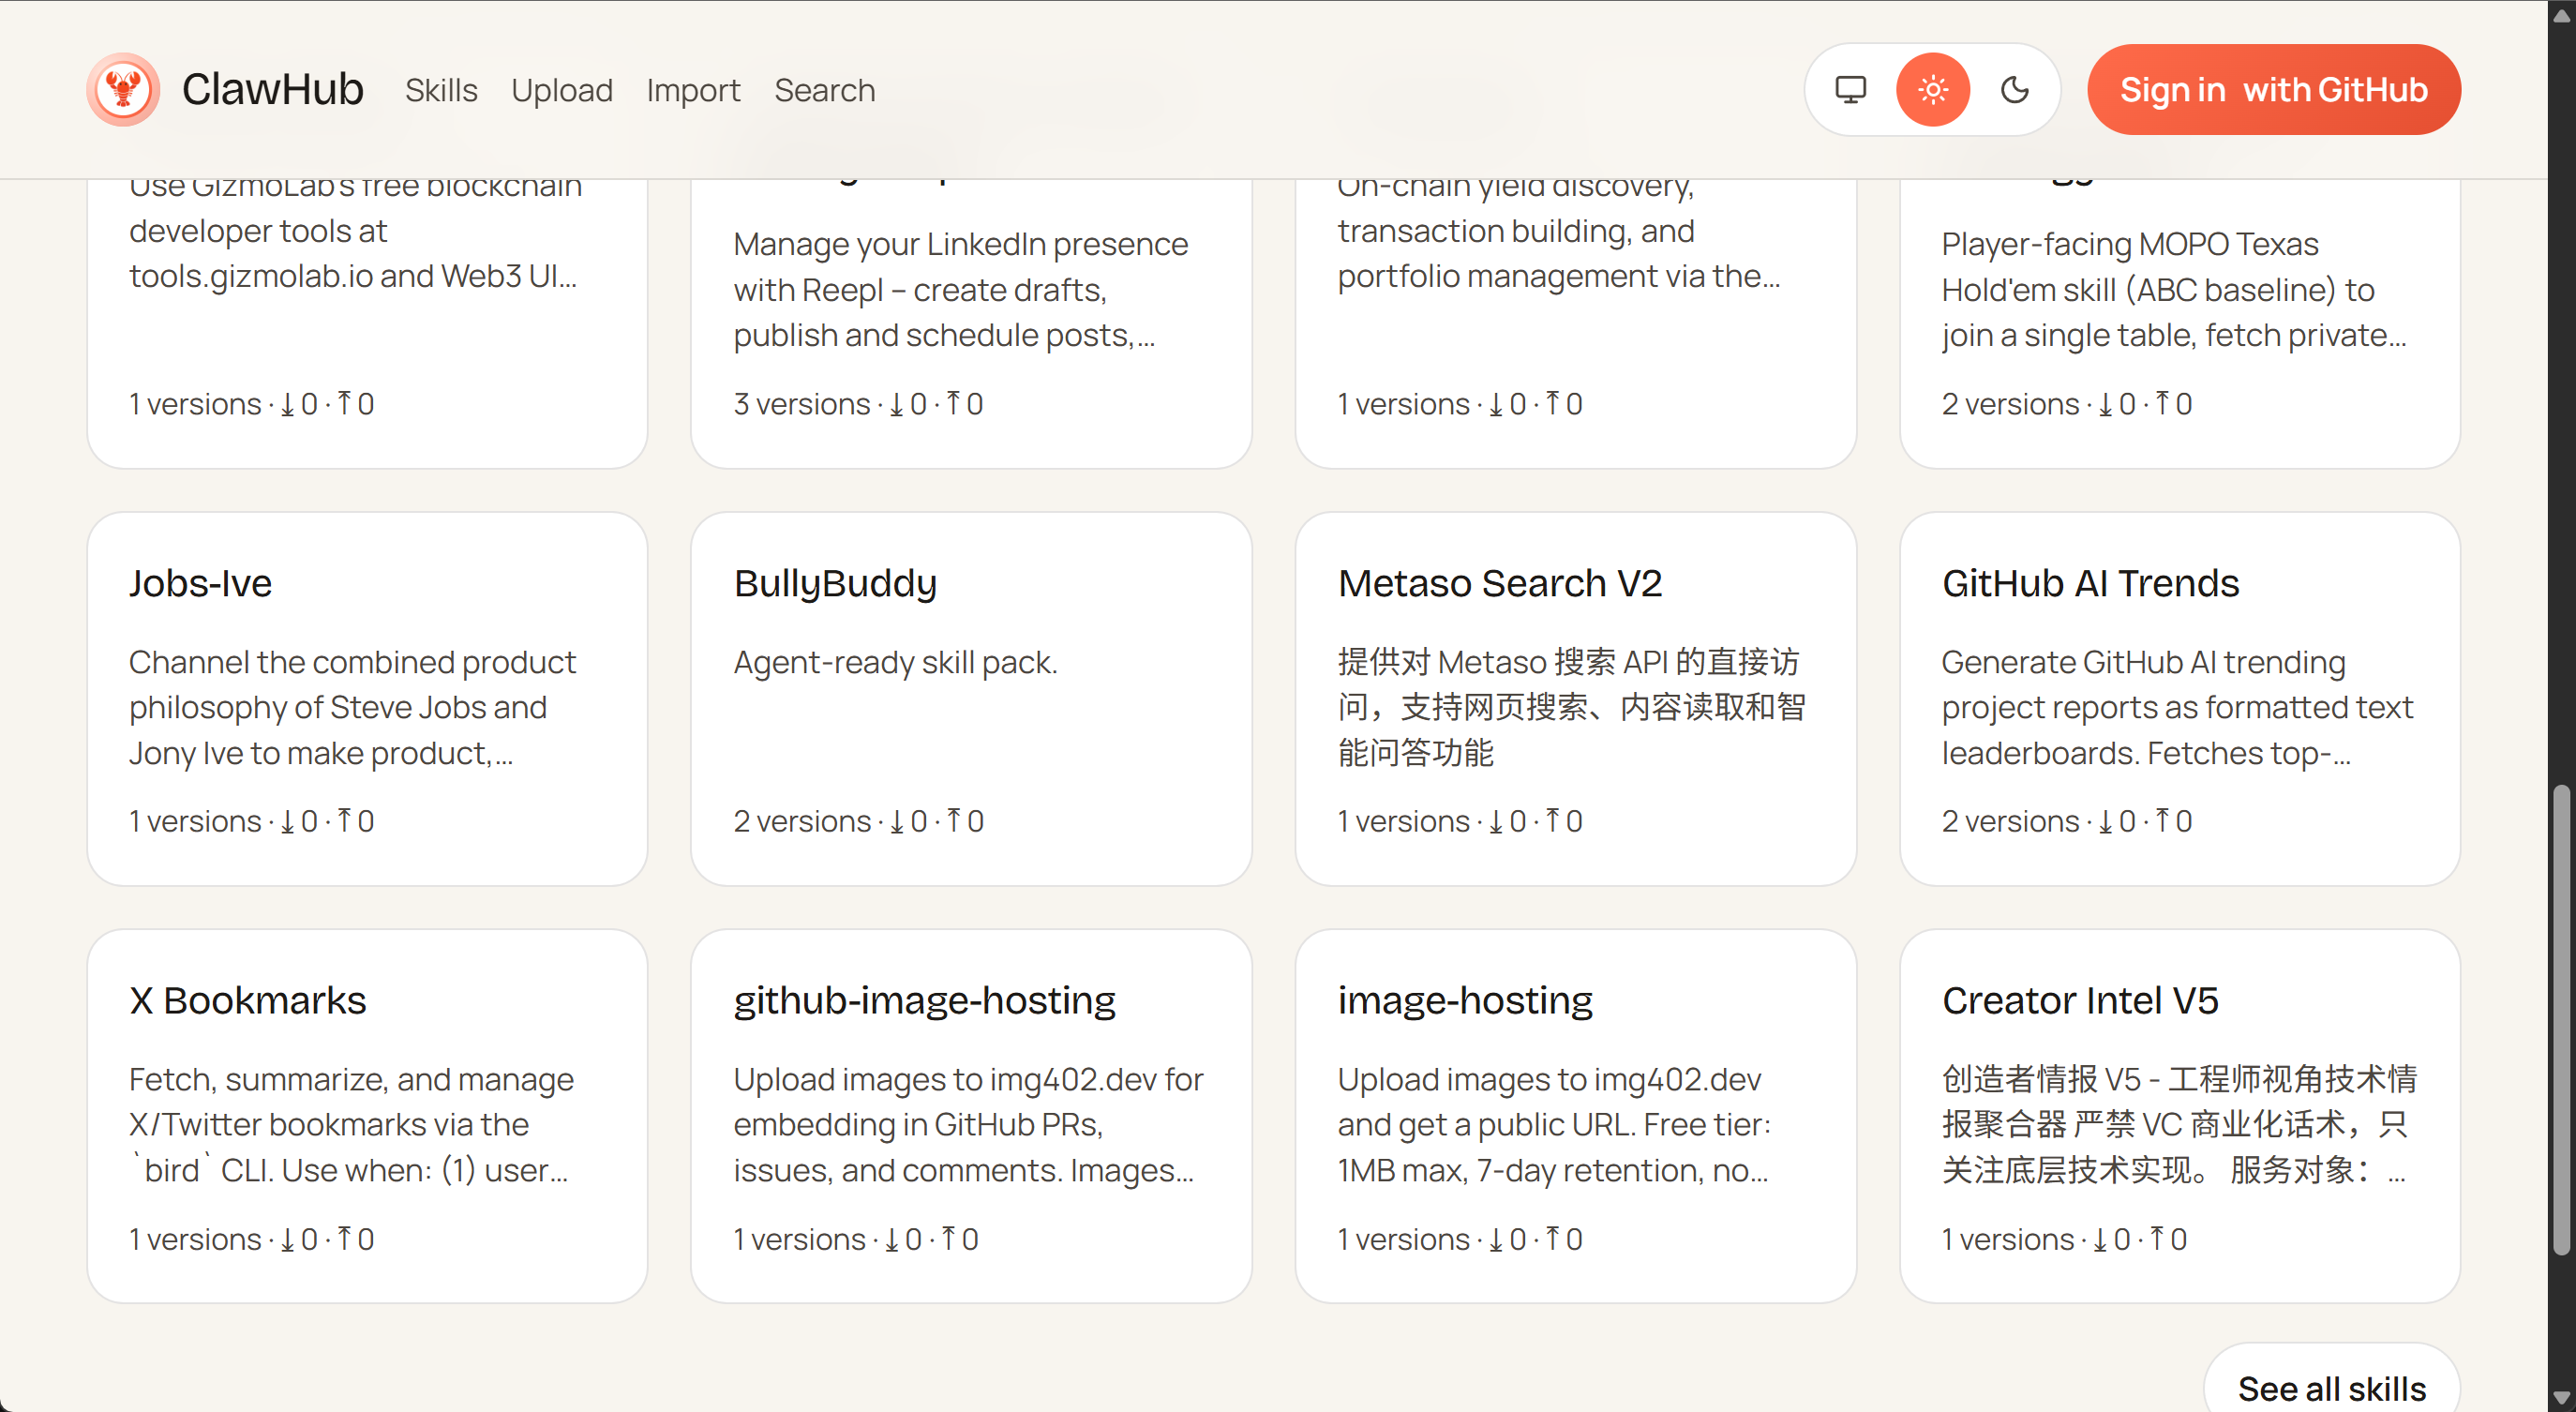Open the X Bookmarks skill title
Screen dimensions: 2576x1412
(248, 1001)
